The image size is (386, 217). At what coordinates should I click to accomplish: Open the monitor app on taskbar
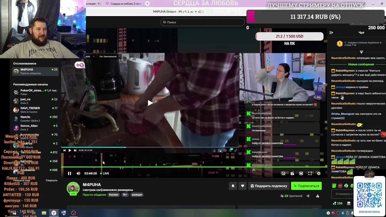[x=64, y=213]
